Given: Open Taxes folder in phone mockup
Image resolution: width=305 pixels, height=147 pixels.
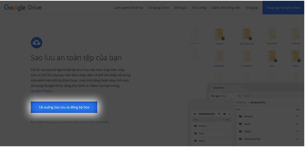Looking at the screenshot, I should pos(211,133).
